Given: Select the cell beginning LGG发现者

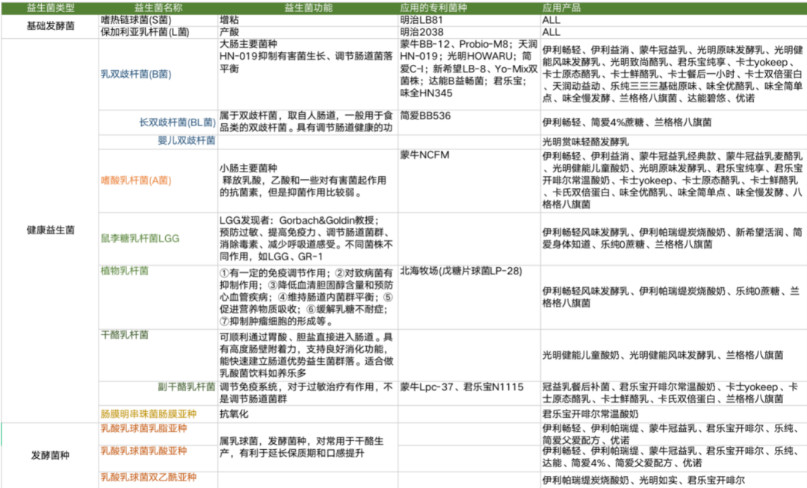Looking at the screenshot, I should pos(308,238).
